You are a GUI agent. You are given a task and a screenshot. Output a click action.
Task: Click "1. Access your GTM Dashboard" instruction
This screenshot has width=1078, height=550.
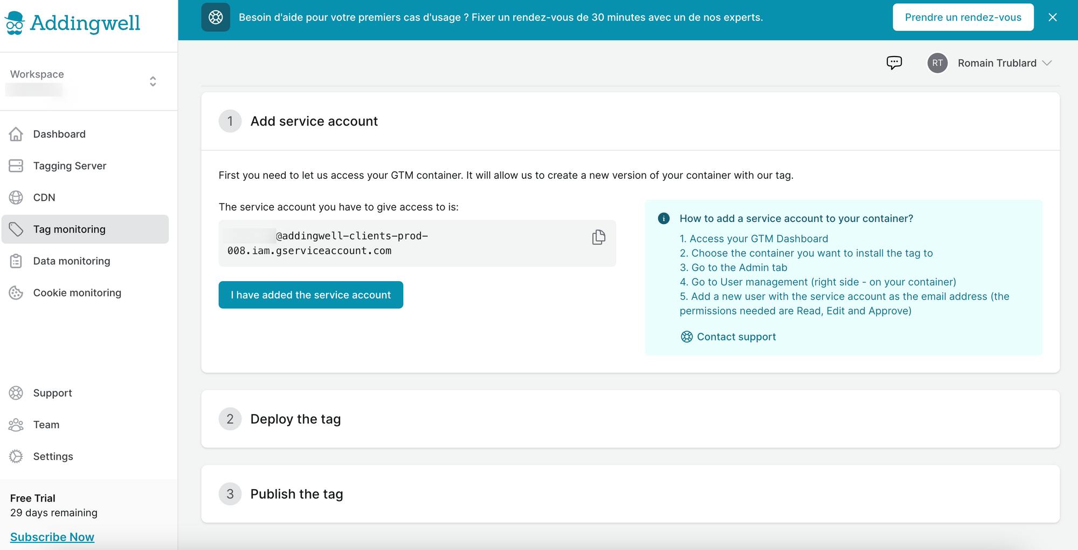click(754, 239)
